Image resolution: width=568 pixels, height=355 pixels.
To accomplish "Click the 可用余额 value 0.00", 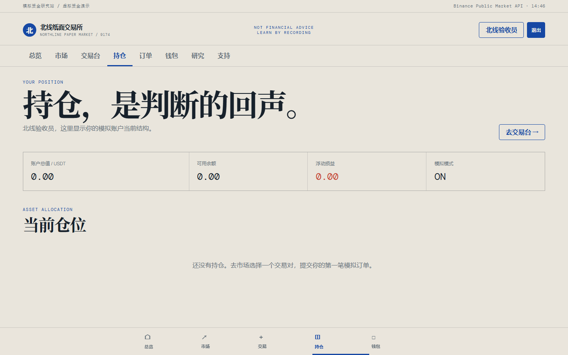I will 208,177.
